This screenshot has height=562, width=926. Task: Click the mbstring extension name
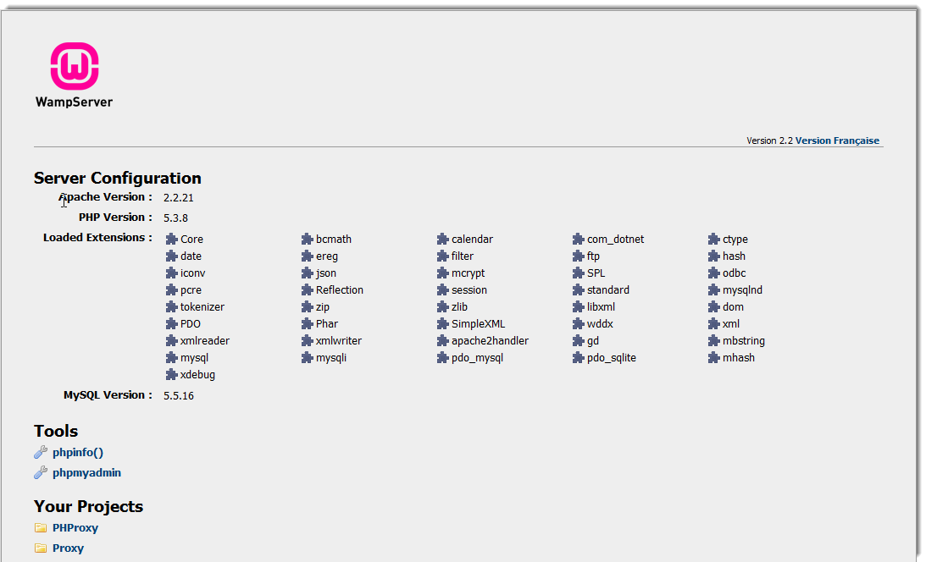pyautogui.click(x=744, y=341)
